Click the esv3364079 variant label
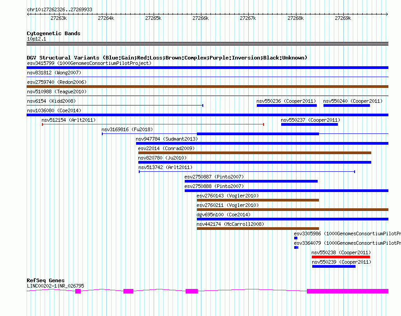Screen dimensions: 401x316 (x=347, y=243)
